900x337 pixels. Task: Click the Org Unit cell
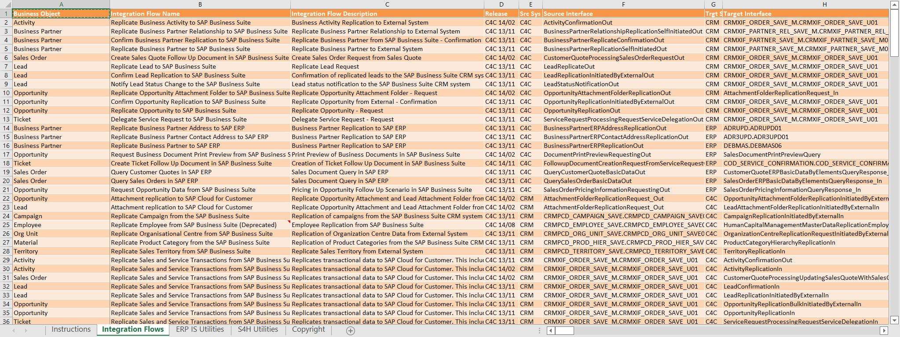[61, 234]
